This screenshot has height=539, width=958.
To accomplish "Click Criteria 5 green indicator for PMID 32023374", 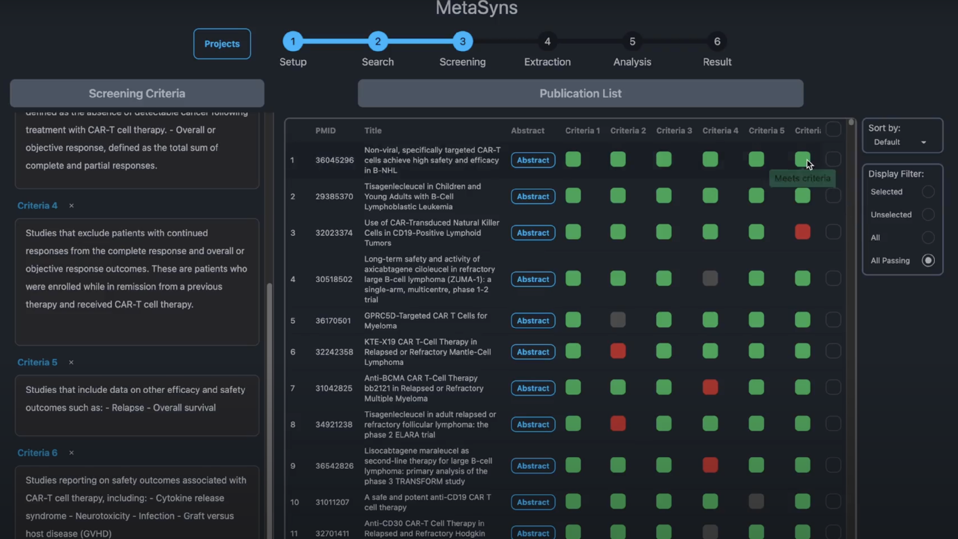I will tap(756, 232).
